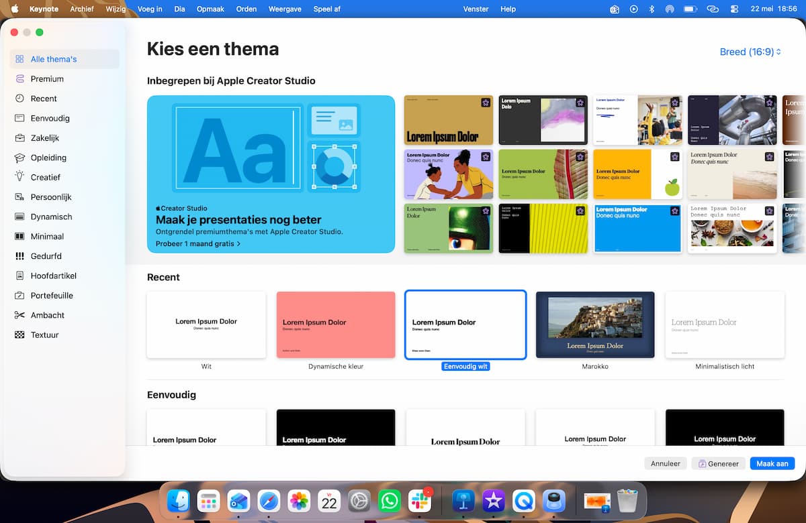Image resolution: width=806 pixels, height=523 pixels.
Task: Open iMovie from the Dock
Action: [494, 501]
